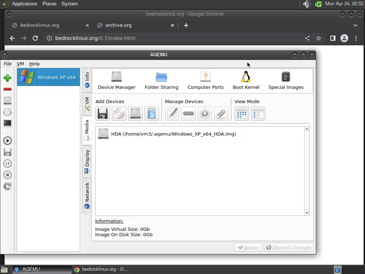Toggle the Chrome side panel icon
Screen dimensions: 365x274
(x=333, y=38)
